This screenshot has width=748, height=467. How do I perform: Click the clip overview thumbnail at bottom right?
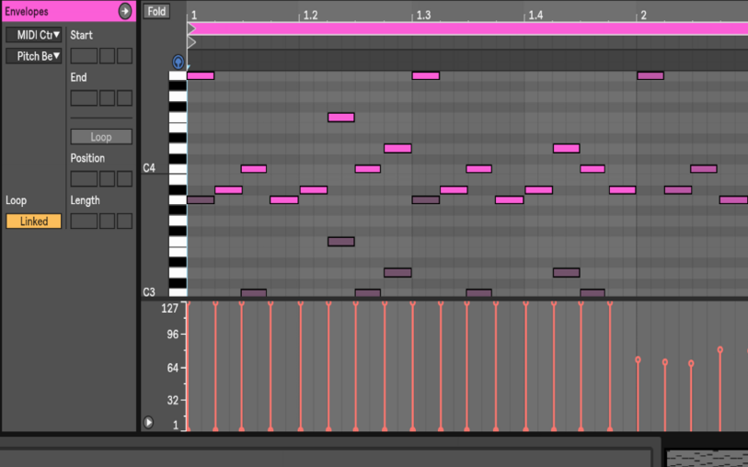(x=706, y=458)
